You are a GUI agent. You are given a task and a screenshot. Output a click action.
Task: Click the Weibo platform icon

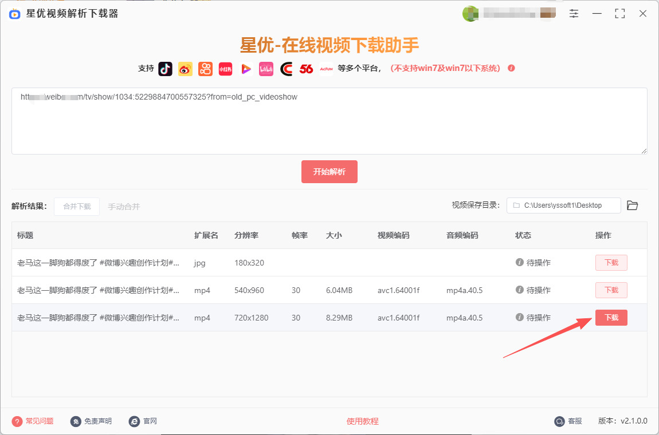pyautogui.click(x=185, y=69)
